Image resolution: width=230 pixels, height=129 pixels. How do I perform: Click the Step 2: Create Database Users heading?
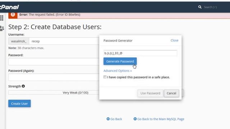[55, 27]
